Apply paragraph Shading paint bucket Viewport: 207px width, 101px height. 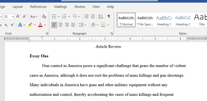(93, 25)
